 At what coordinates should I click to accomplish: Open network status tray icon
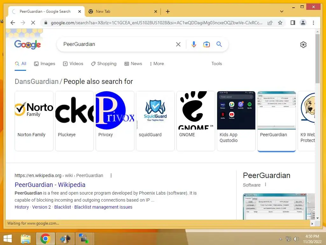pyautogui.click(x=288, y=239)
